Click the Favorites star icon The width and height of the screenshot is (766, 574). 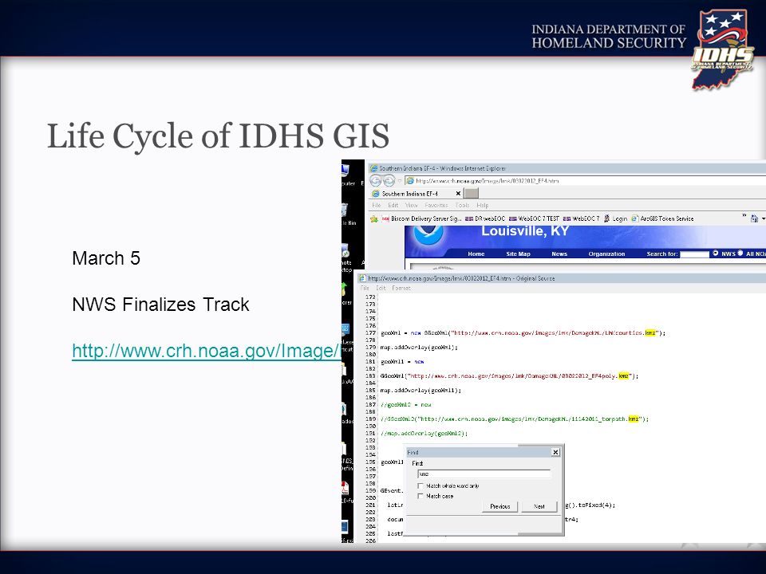(374, 218)
